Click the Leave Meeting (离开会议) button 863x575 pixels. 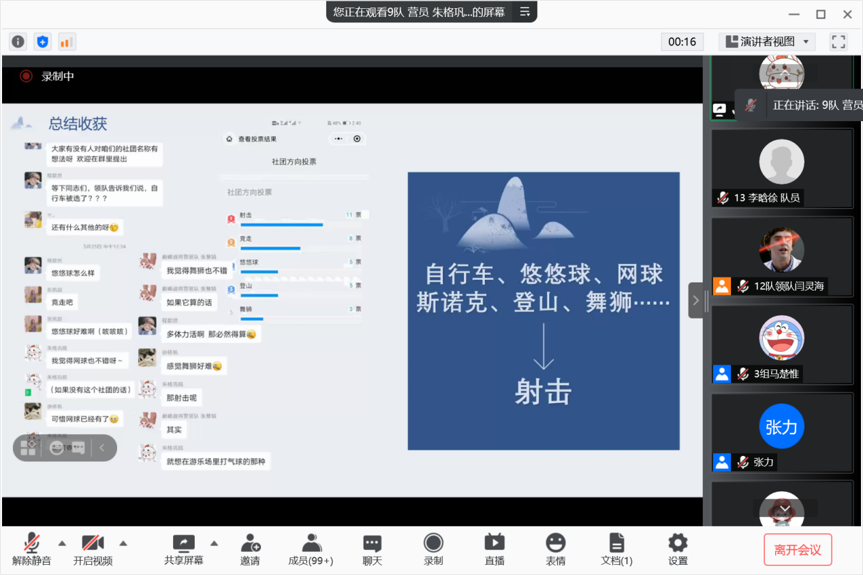[797, 550]
